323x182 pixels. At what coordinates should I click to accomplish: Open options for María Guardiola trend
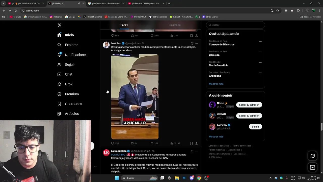260,62
